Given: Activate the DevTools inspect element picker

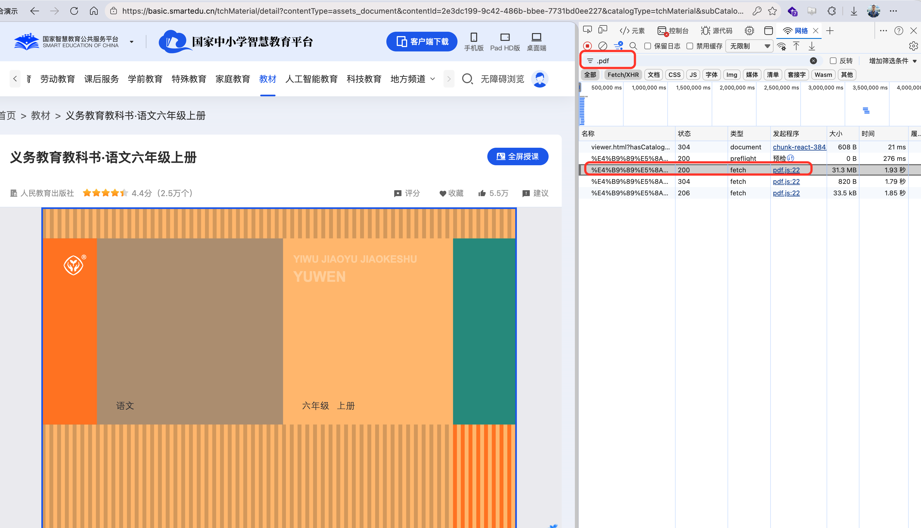Looking at the screenshot, I should (x=587, y=30).
